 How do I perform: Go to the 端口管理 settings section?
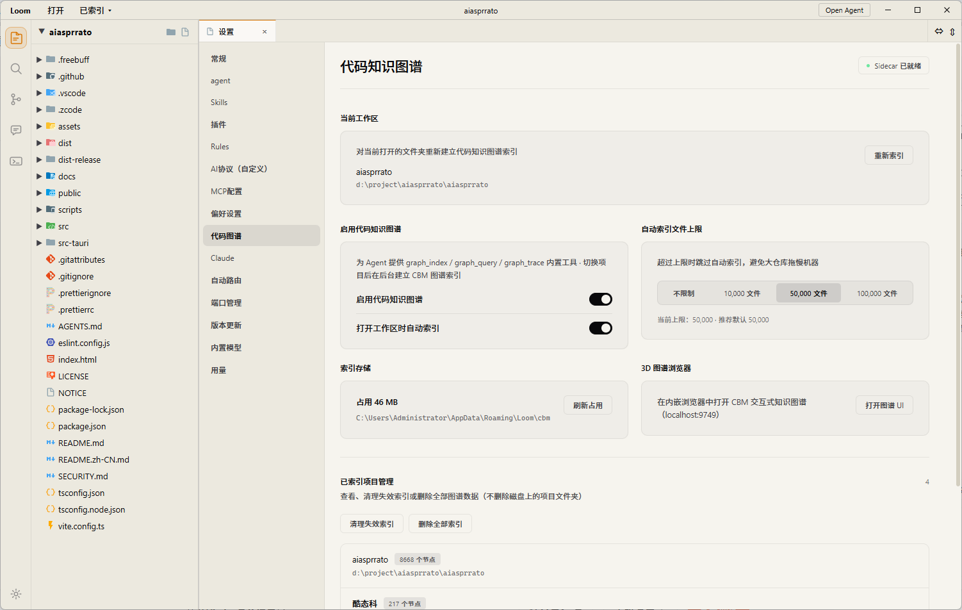tap(261, 302)
